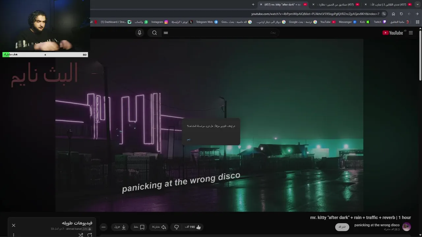The image size is (422, 237).
Task: Open the YouTube bookmark
Action: coord(328,22)
